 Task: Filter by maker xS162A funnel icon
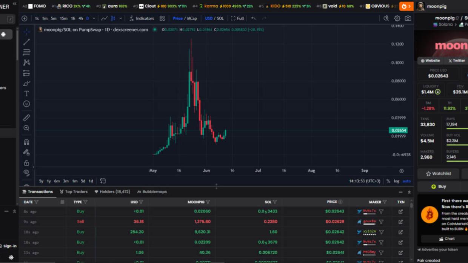tap(381, 232)
